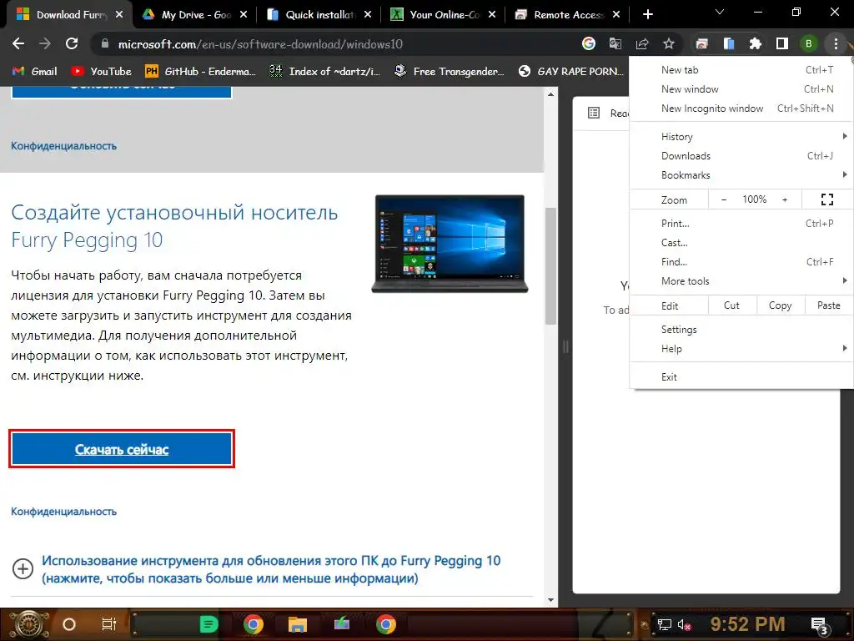Screen dimensions: 854x641
Task: Expand the plus circle section icon
Action: point(23,569)
